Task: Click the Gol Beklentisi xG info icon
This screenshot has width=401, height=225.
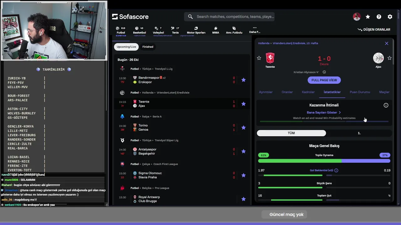Action: (336, 171)
